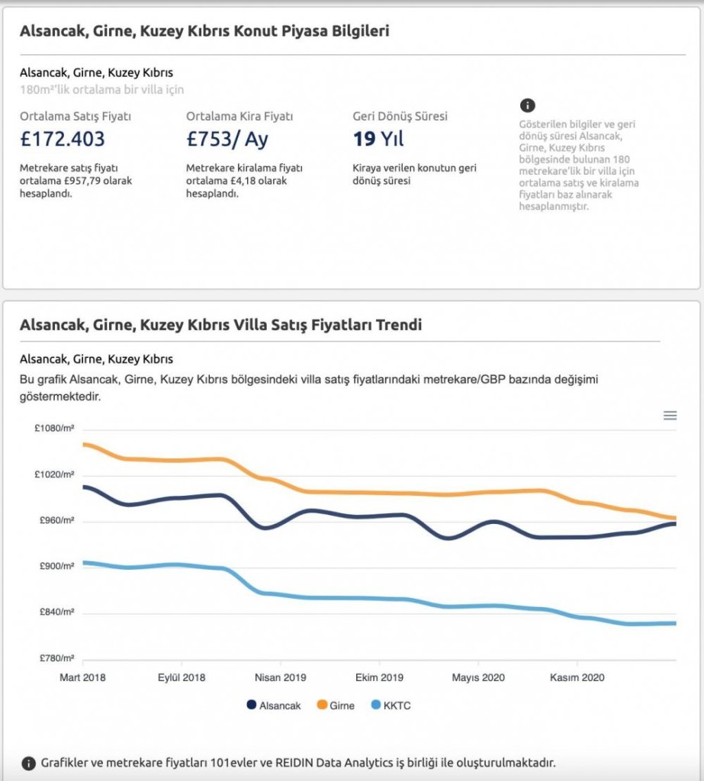704x781 pixels.
Task: Click the Ortalama Kira Fiyatı label
Action: coord(239,116)
